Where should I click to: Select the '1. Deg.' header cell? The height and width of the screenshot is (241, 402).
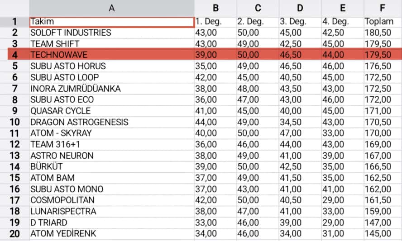click(215, 21)
